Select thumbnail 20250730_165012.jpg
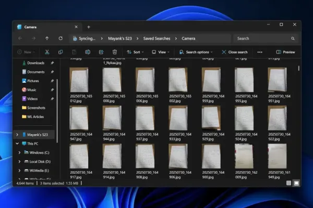313x208 pixels. click(x=79, y=80)
